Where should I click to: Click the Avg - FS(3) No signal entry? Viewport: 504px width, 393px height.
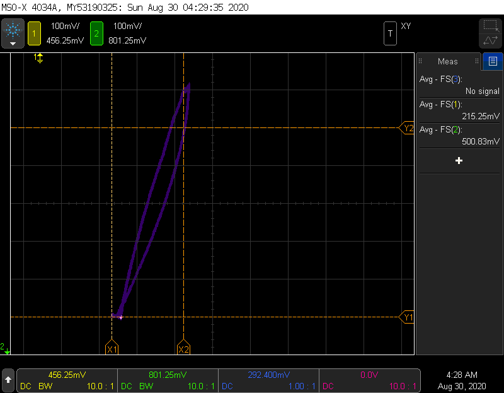[459, 85]
